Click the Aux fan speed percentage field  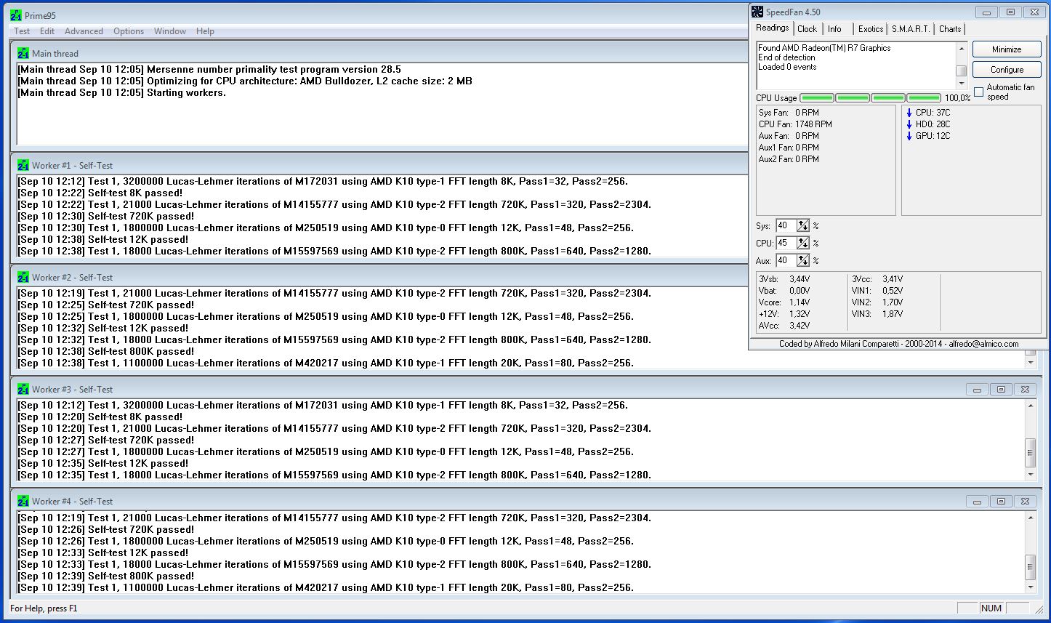(786, 260)
